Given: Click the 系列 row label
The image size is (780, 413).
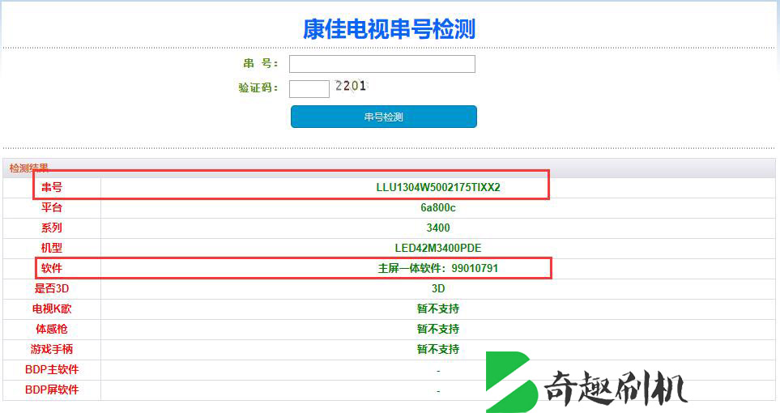Looking at the screenshot, I should pos(52,228).
